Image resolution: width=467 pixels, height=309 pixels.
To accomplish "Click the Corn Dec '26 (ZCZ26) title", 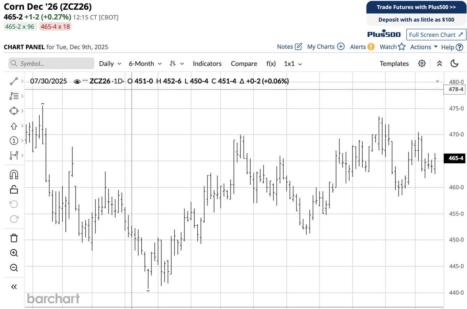I will point(48,7).
